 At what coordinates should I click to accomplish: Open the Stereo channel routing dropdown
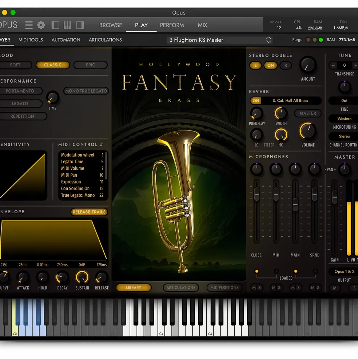343,136
